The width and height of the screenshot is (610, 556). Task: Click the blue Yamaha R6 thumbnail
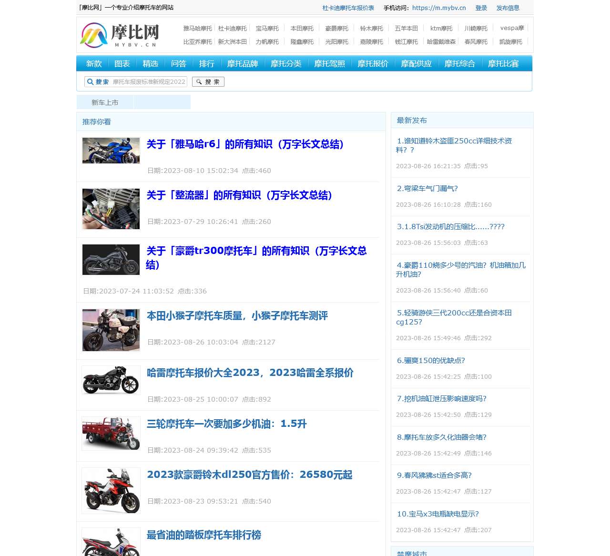pyautogui.click(x=111, y=151)
